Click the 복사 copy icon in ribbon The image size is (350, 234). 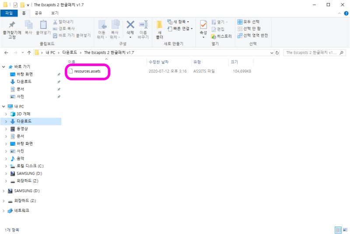(x=28, y=24)
